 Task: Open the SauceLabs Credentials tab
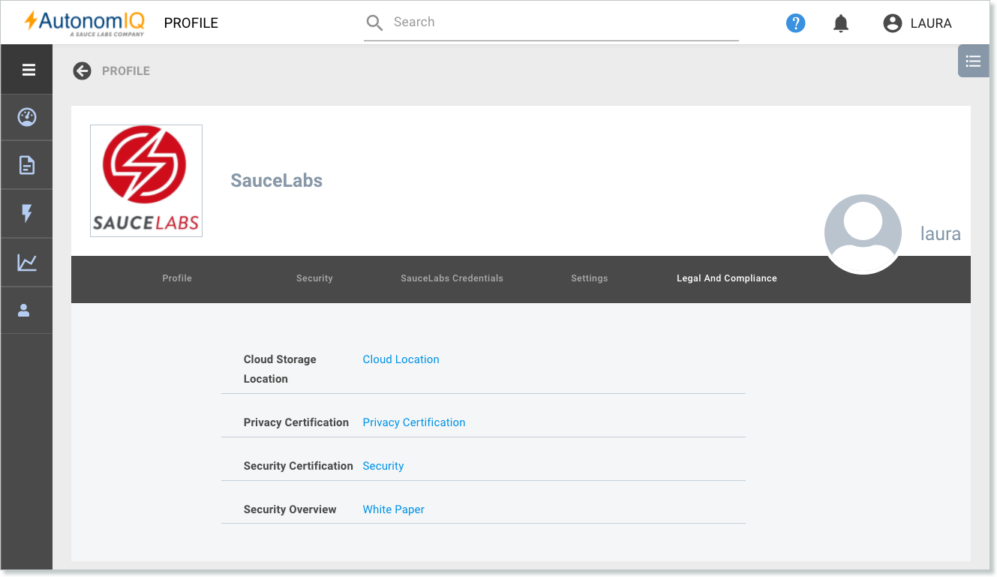(x=452, y=278)
